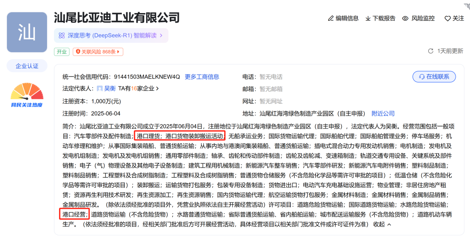Click the 编辑信息 label
470x238 pixels.
click(347, 19)
